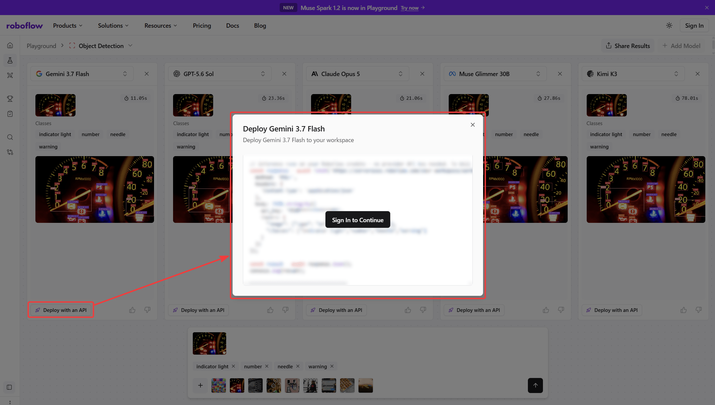
Task: Remove the 'warning' class tag
Action: (x=332, y=366)
